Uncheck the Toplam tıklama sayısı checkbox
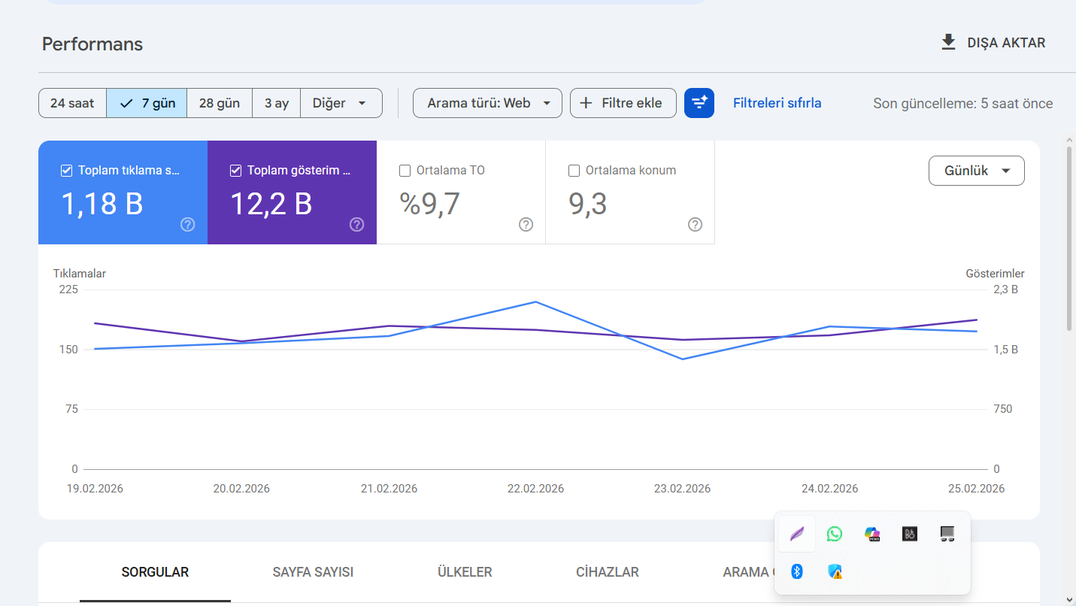1076x606 pixels. pos(66,171)
